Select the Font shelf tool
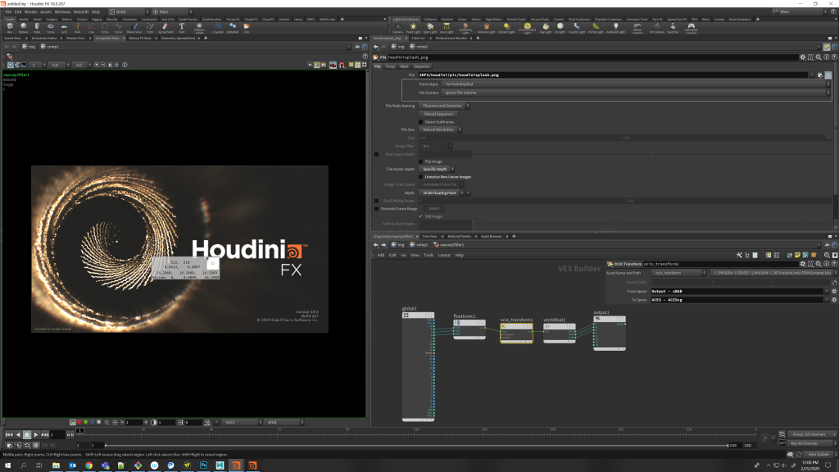The image size is (839, 472). (181, 28)
